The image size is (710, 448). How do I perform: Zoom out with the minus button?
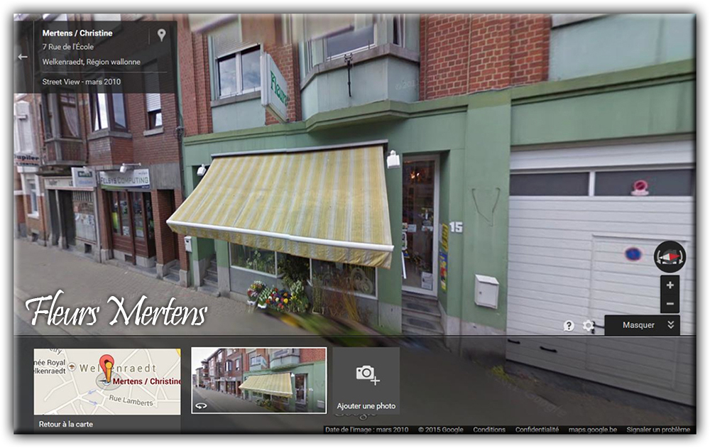pyautogui.click(x=670, y=303)
